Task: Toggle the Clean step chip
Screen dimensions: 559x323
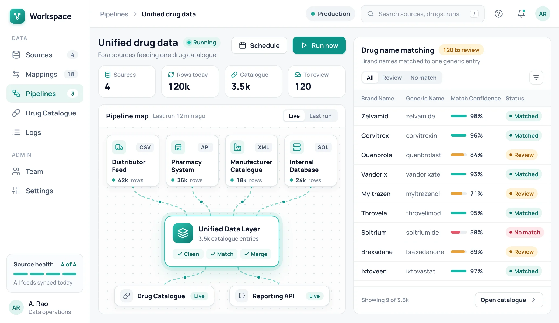Action: [188, 254]
